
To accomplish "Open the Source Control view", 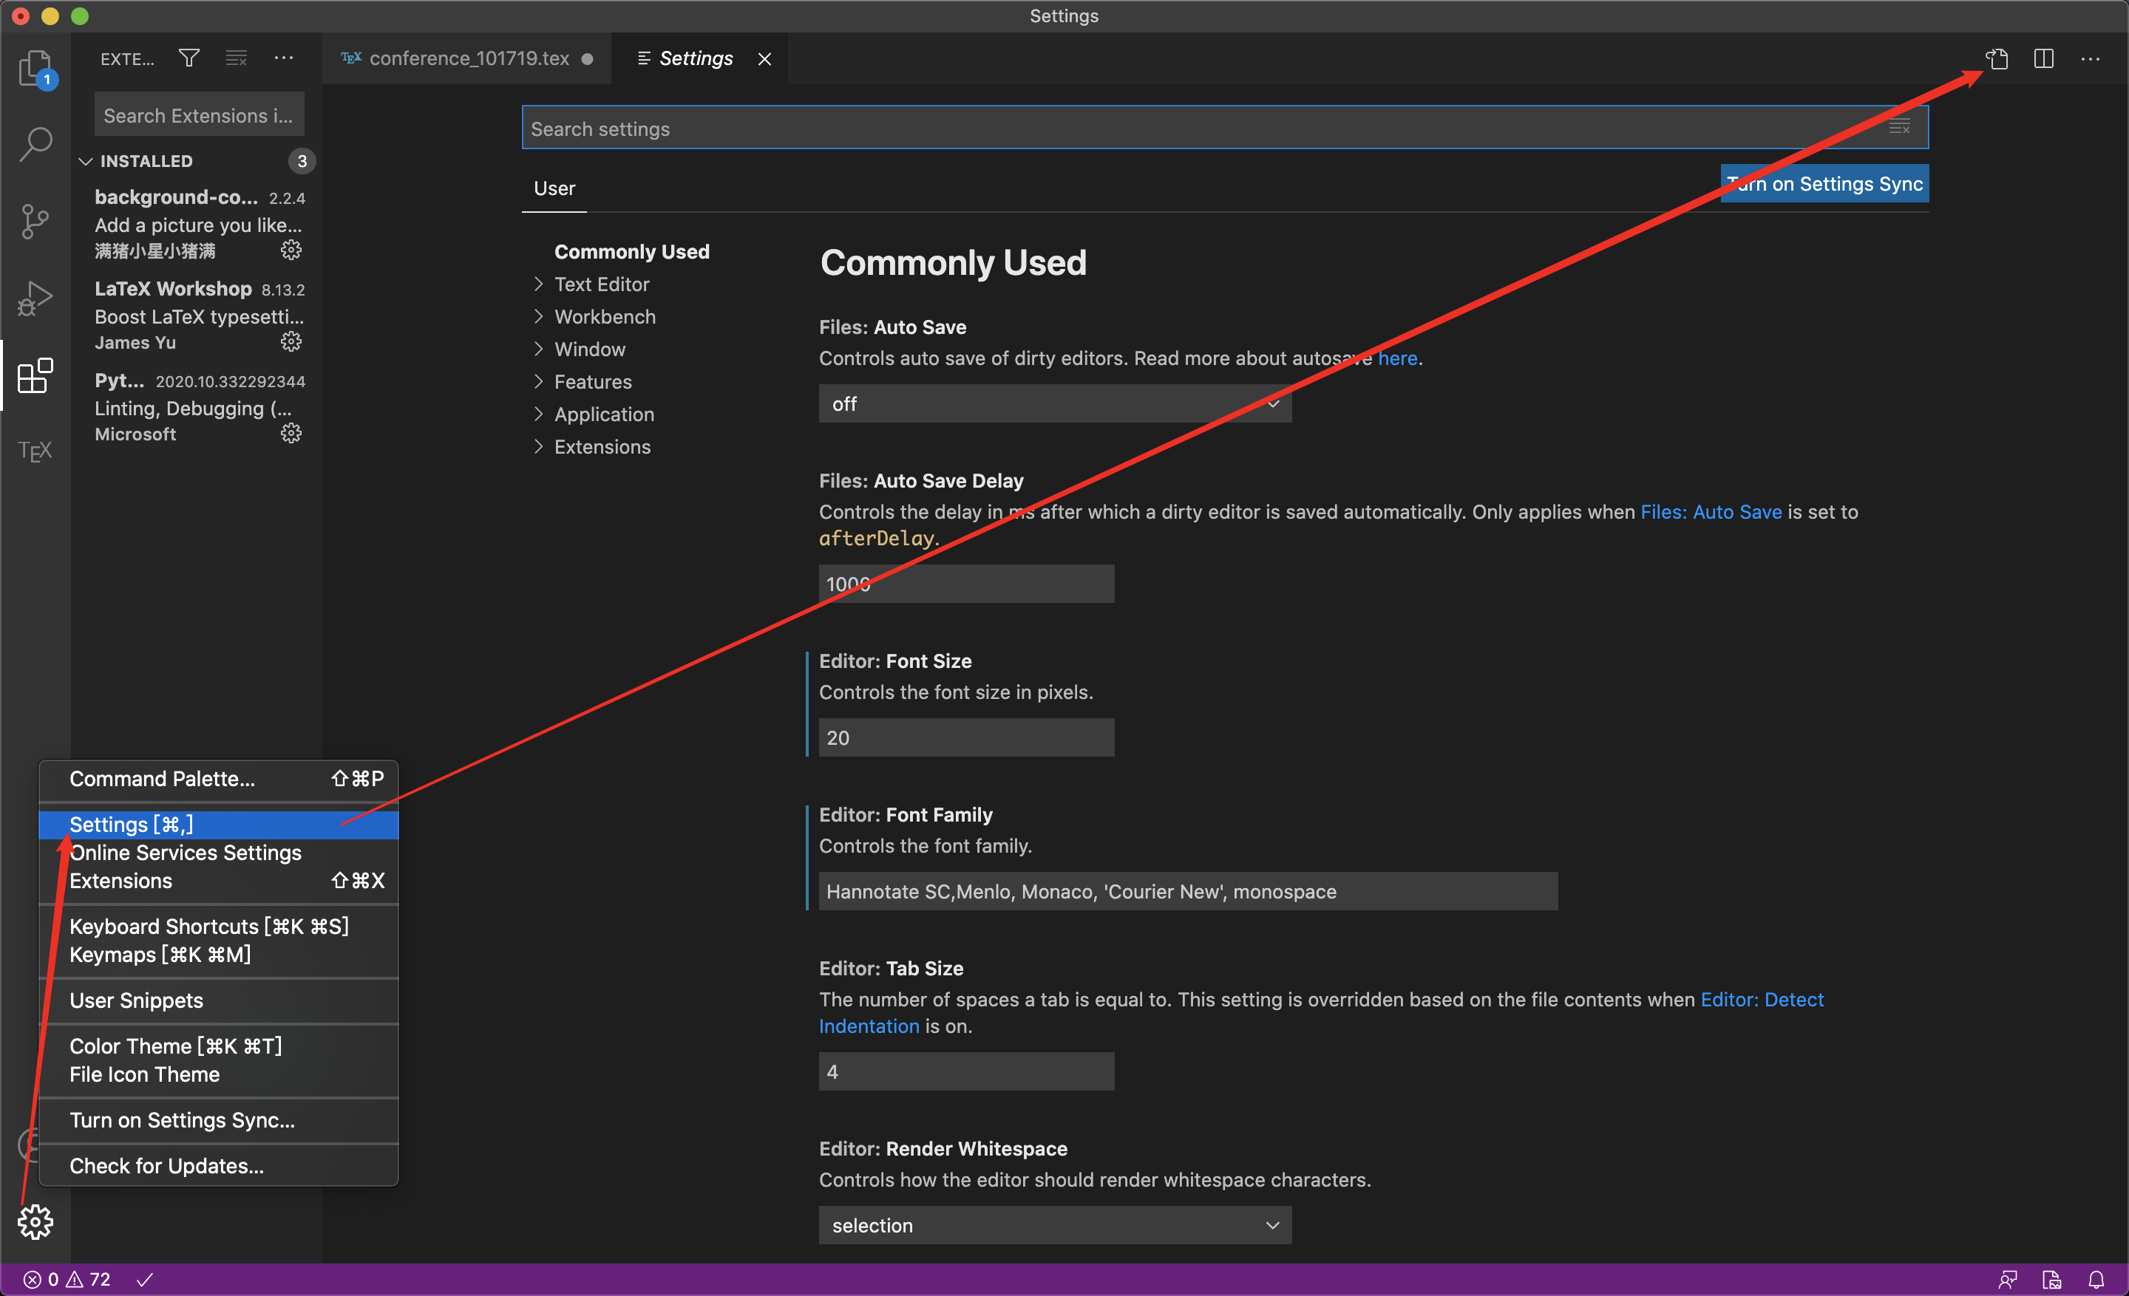I will 35,221.
